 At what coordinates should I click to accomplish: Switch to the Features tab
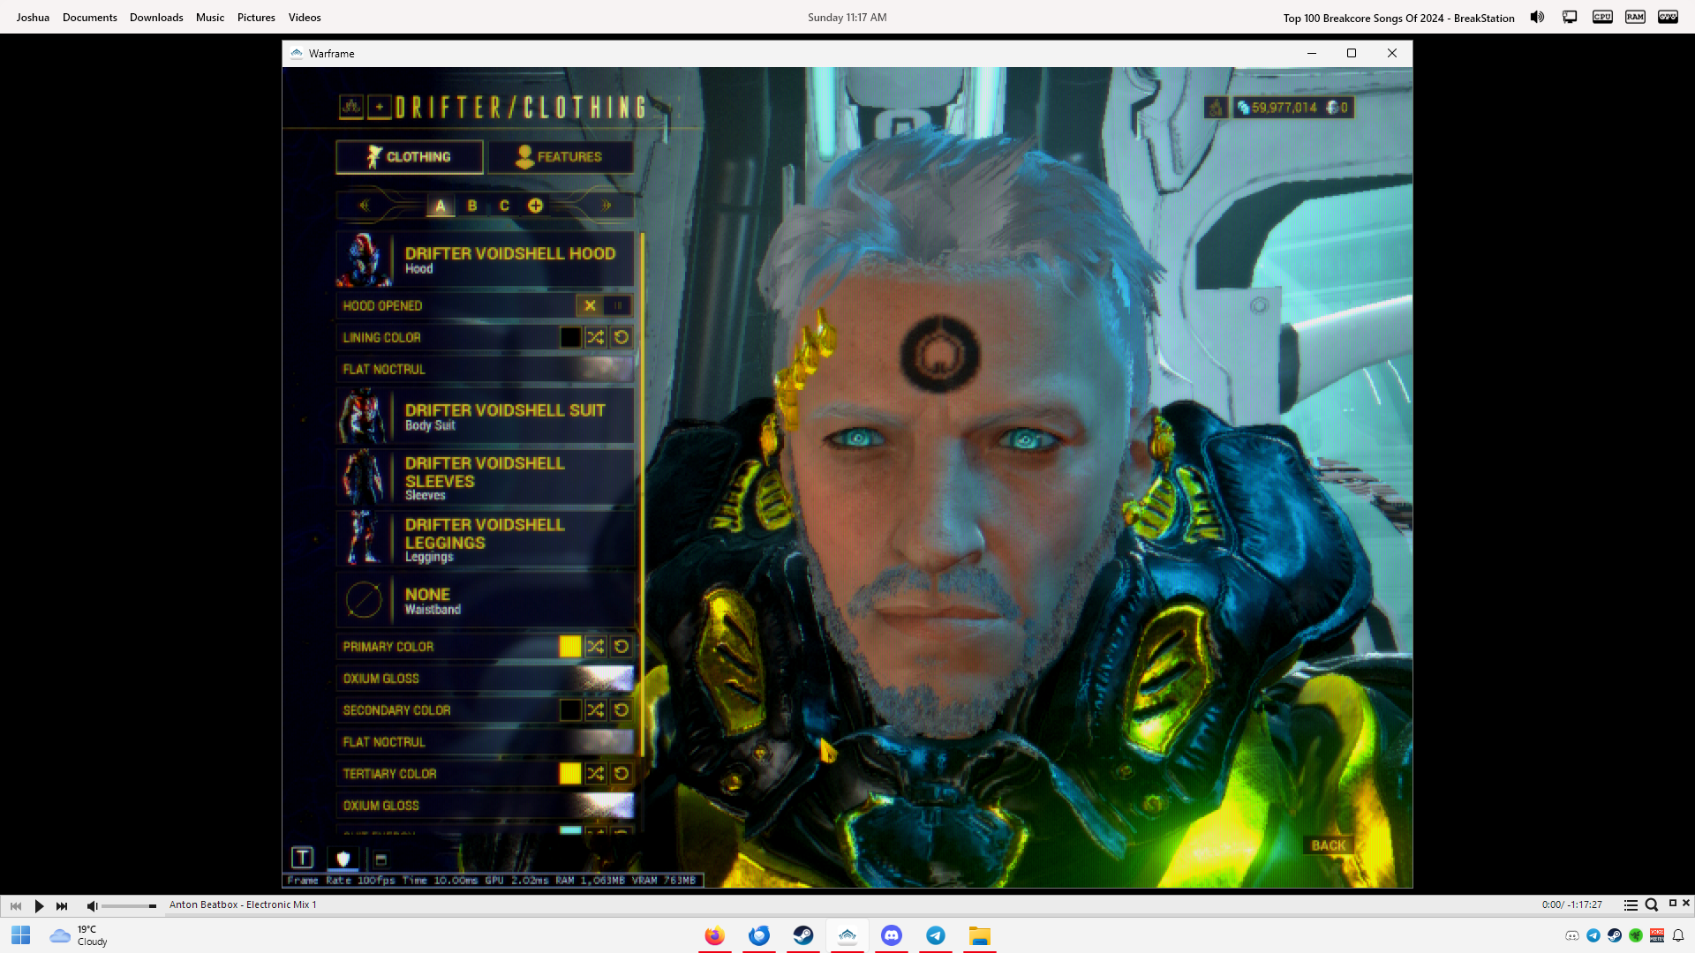(561, 157)
